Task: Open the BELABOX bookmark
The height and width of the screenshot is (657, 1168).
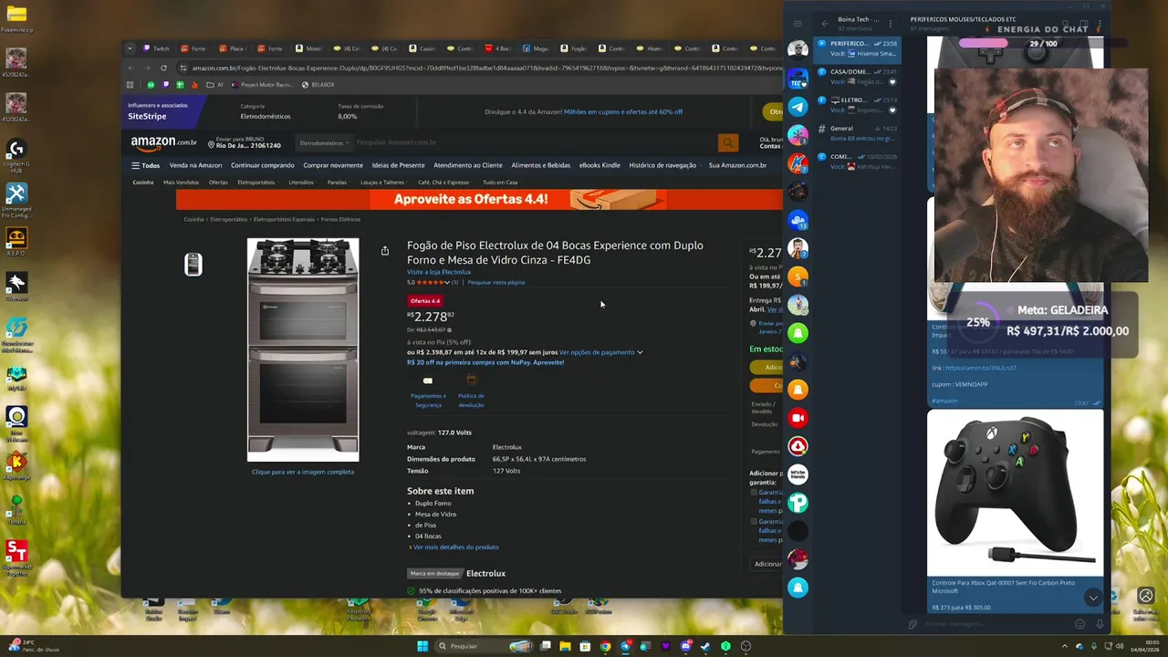Action: point(318,85)
